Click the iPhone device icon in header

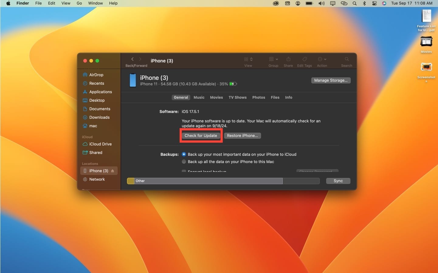pyautogui.click(x=133, y=80)
